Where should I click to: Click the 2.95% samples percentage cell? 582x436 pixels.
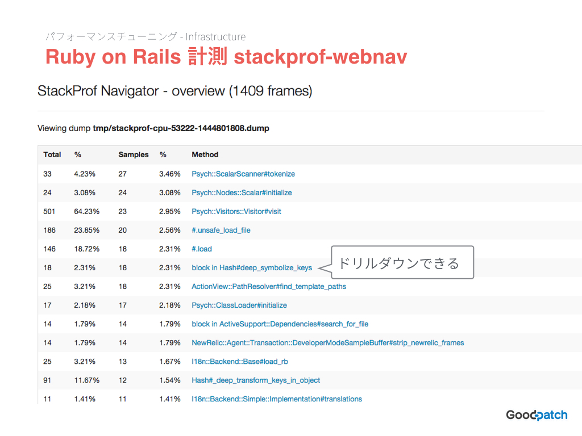pos(169,211)
